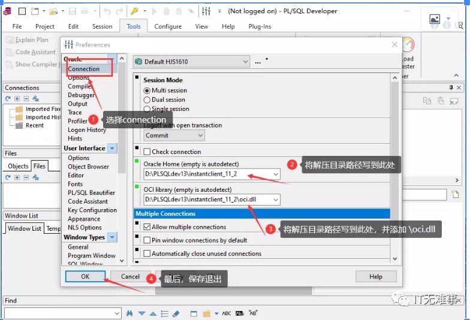The height and width of the screenshot is (320, 473).
Task: Click the Open file folder toolbar icon
Action: tap(53, 11)
